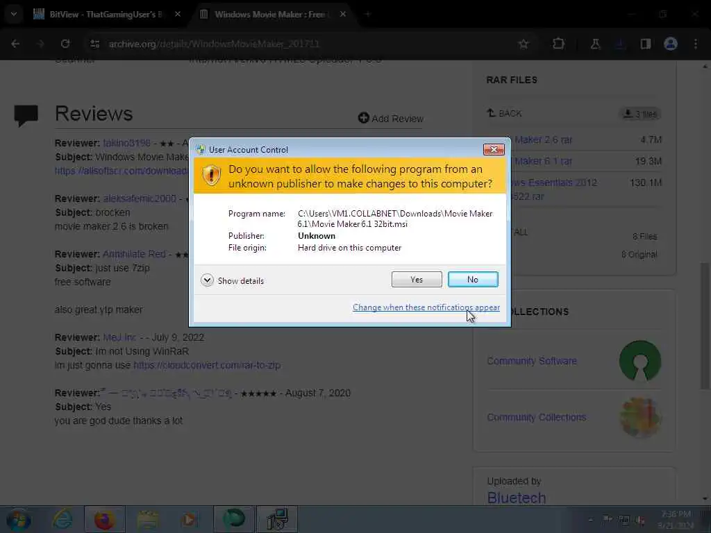Bookmark this page with star icon
711x533 pixels.
coord(524,44)
